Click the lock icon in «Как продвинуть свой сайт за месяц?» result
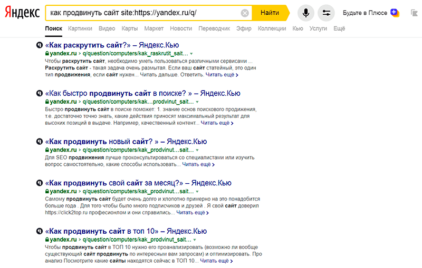Viewport: 422px width, 268px height. coord(47,191)
